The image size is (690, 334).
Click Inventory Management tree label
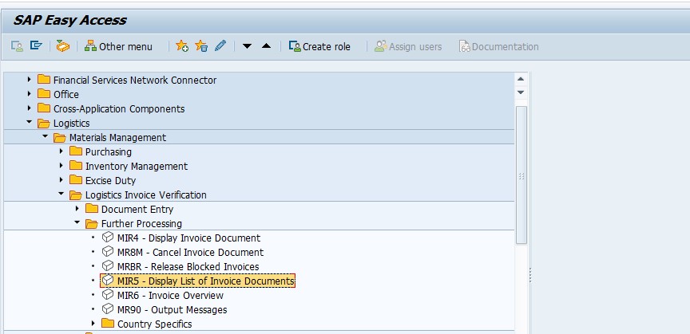coord(137,167)
